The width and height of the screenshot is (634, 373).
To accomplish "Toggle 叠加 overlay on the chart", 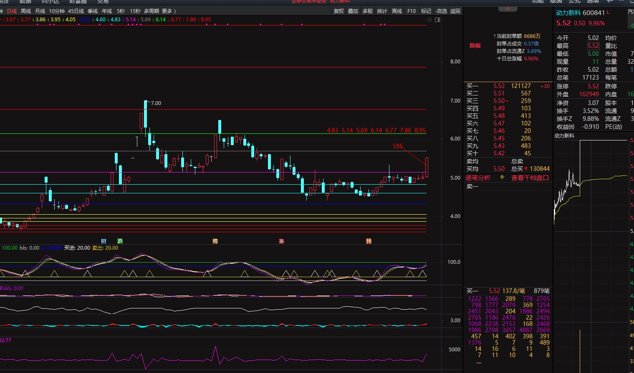I will point(353,11).
